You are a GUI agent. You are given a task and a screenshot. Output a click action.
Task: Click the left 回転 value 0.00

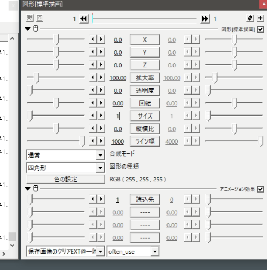118,104
